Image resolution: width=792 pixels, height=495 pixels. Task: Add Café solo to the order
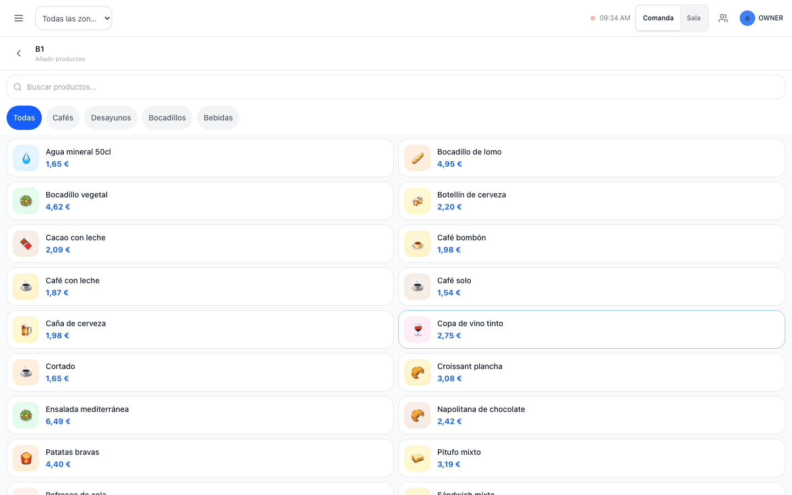coord(592,287)
